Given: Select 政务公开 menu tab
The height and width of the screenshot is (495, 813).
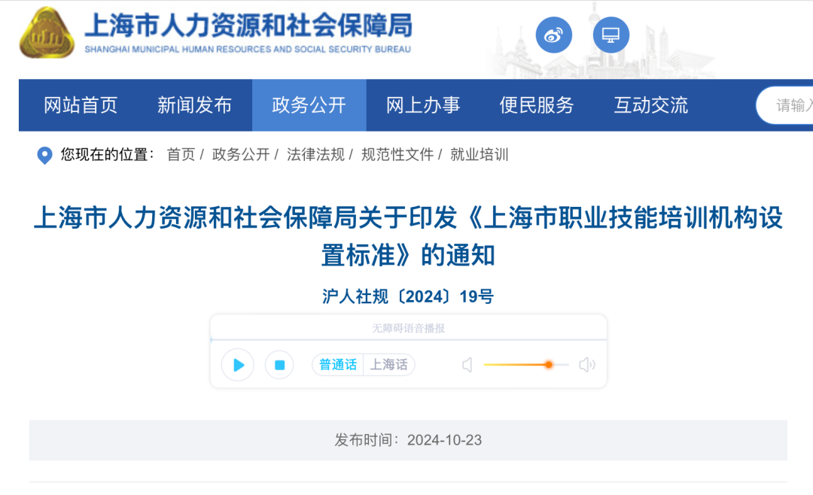Looking at the screenshot, I should click(309, 105).
